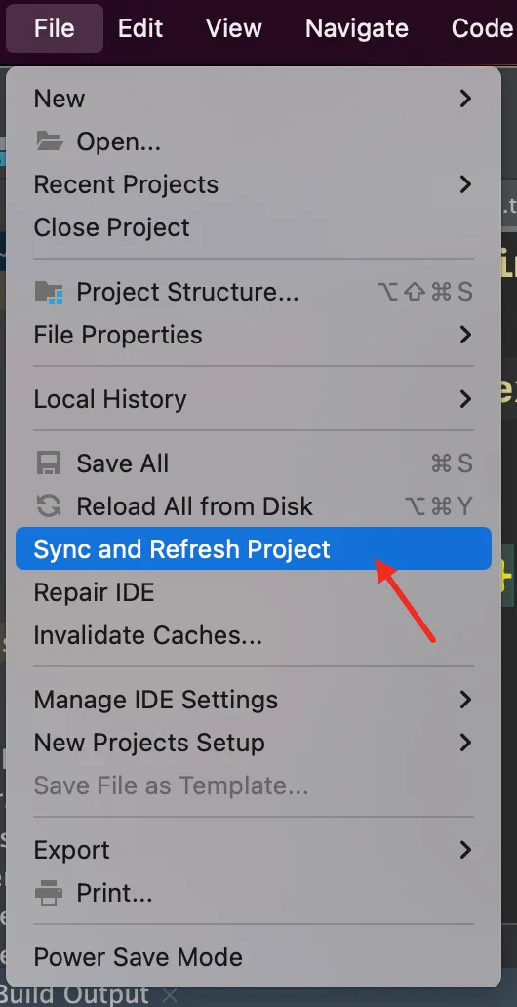This screenshot has height=1007, width=517.
Task: Open the View menu
Action: [234, 28]
